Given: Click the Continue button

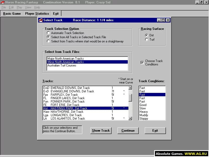Looking at the screenshot, I should click(128, 131).
